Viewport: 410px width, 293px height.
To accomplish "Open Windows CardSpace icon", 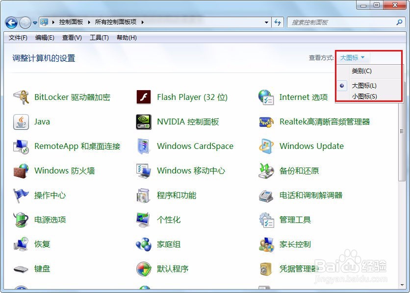I will pyautogui.click(x=144, y=146).
